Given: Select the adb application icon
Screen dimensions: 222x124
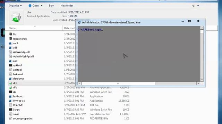Looking at the screenshot, I should coord(11,48).
